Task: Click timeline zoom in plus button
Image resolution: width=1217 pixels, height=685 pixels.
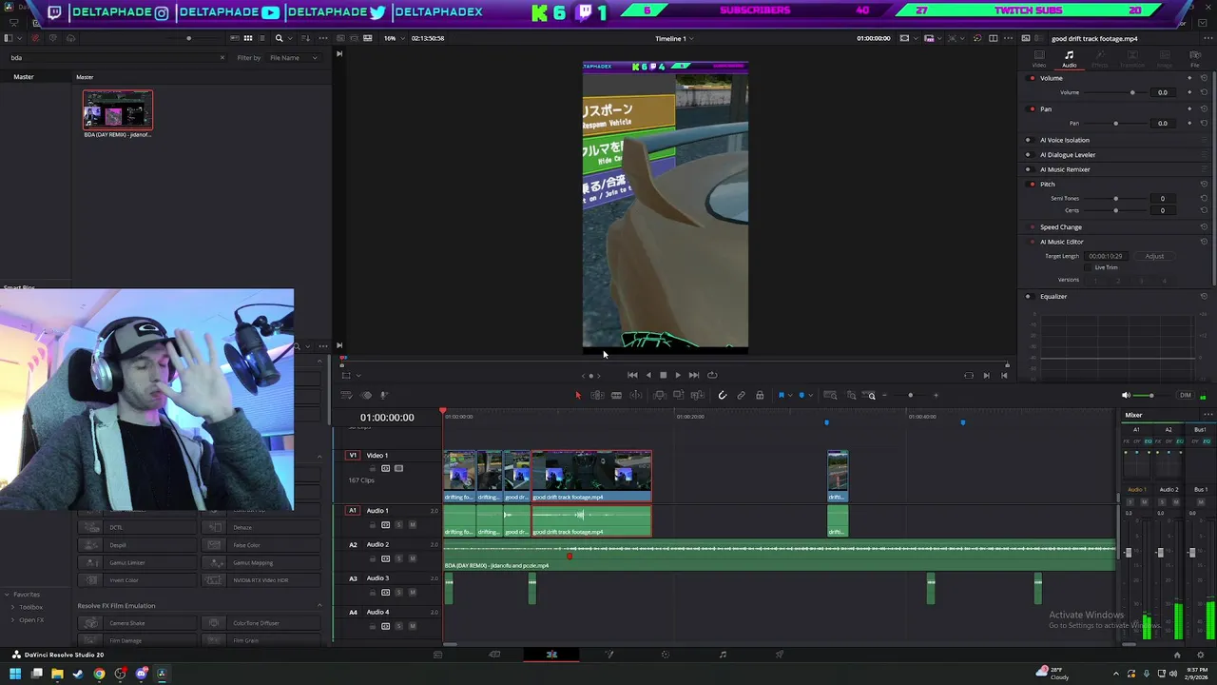Action: tap(936, 395)
